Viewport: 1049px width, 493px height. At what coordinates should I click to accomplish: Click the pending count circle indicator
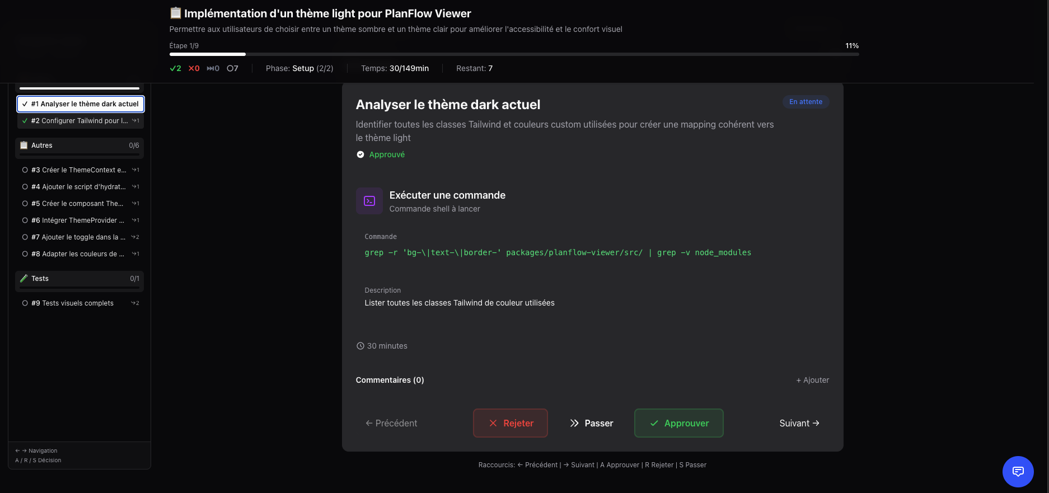click(232, 68)
